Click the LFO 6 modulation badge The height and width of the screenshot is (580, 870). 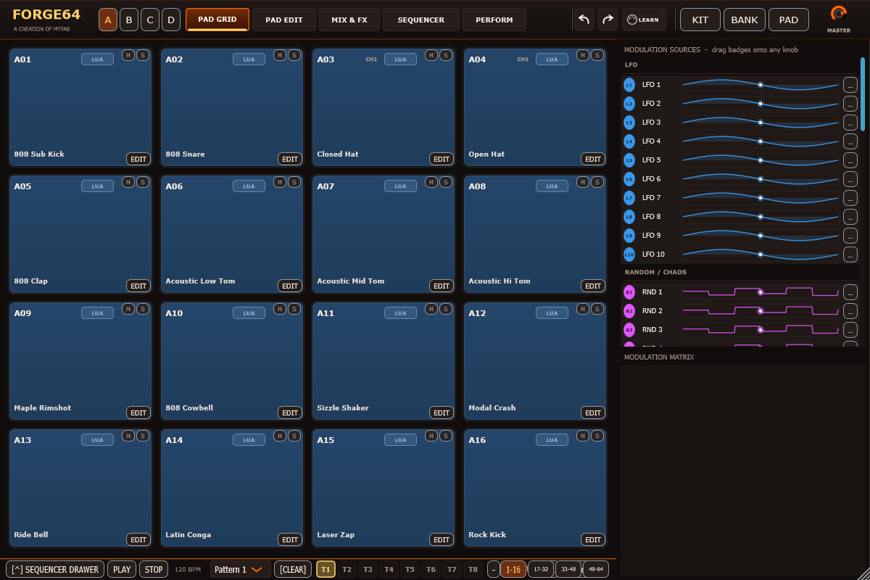click(629, 179)
